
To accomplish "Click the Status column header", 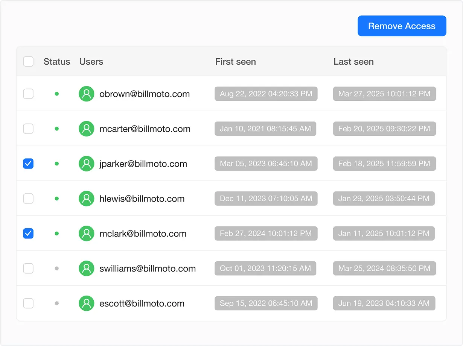I will pyautogui.click(x=56, y=61).
